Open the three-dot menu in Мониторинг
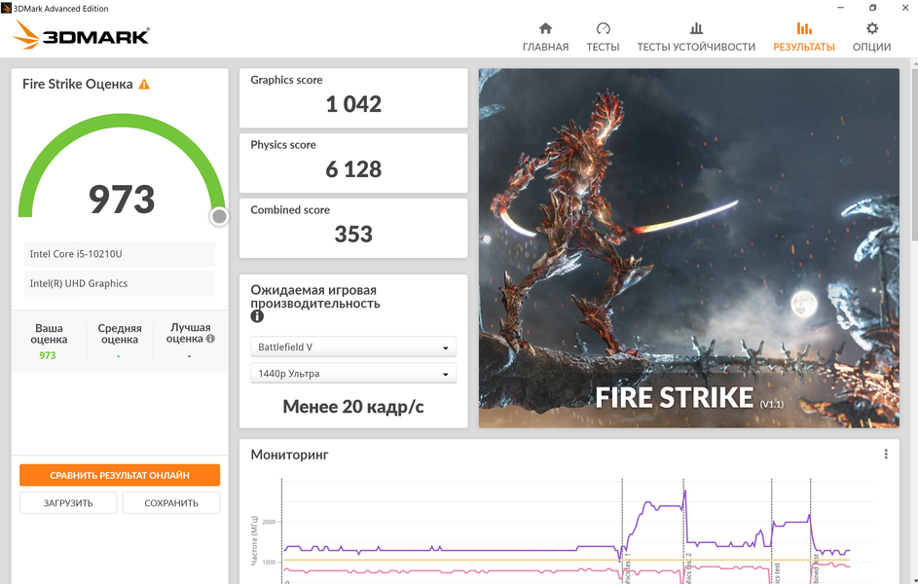This screenshot has width=918, height=584. [x=886, y=455]
